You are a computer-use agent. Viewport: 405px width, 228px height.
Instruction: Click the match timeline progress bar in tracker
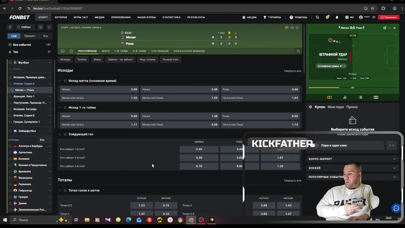point(352,88)
